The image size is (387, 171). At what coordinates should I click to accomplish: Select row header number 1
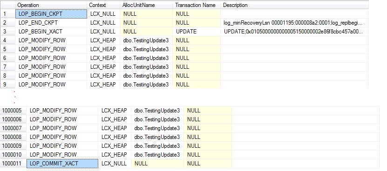(7, 14)
